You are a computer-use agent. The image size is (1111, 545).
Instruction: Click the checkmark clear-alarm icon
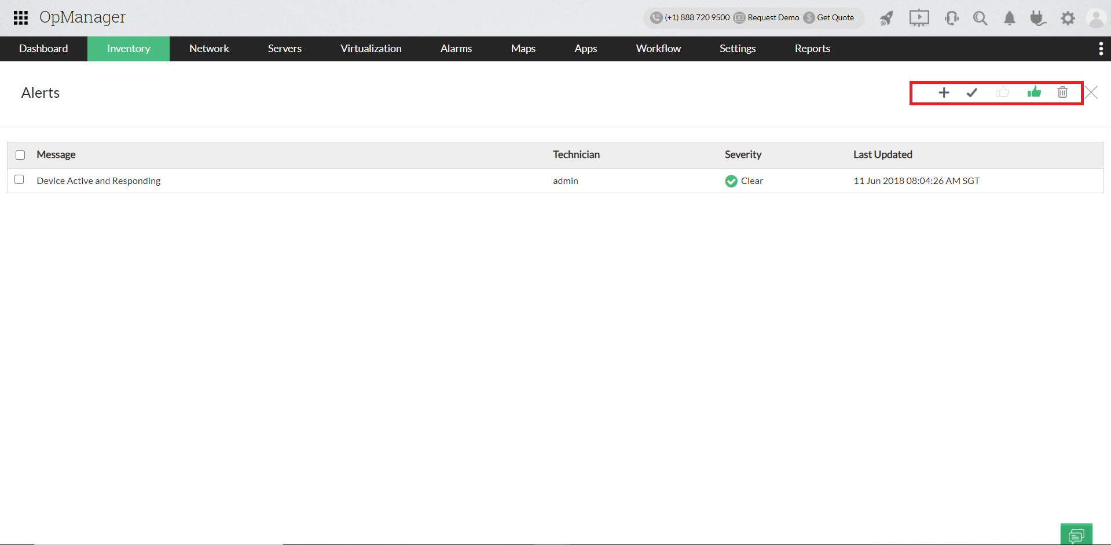[972, 93]
